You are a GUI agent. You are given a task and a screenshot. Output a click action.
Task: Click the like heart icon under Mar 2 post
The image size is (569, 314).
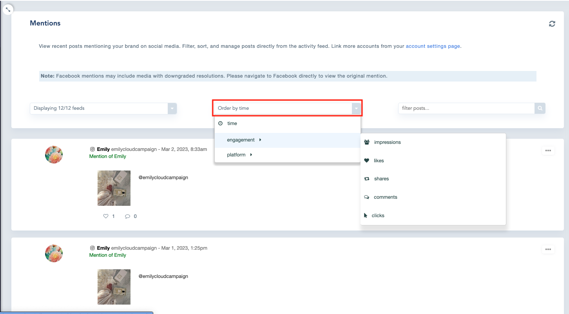[106, 216]
